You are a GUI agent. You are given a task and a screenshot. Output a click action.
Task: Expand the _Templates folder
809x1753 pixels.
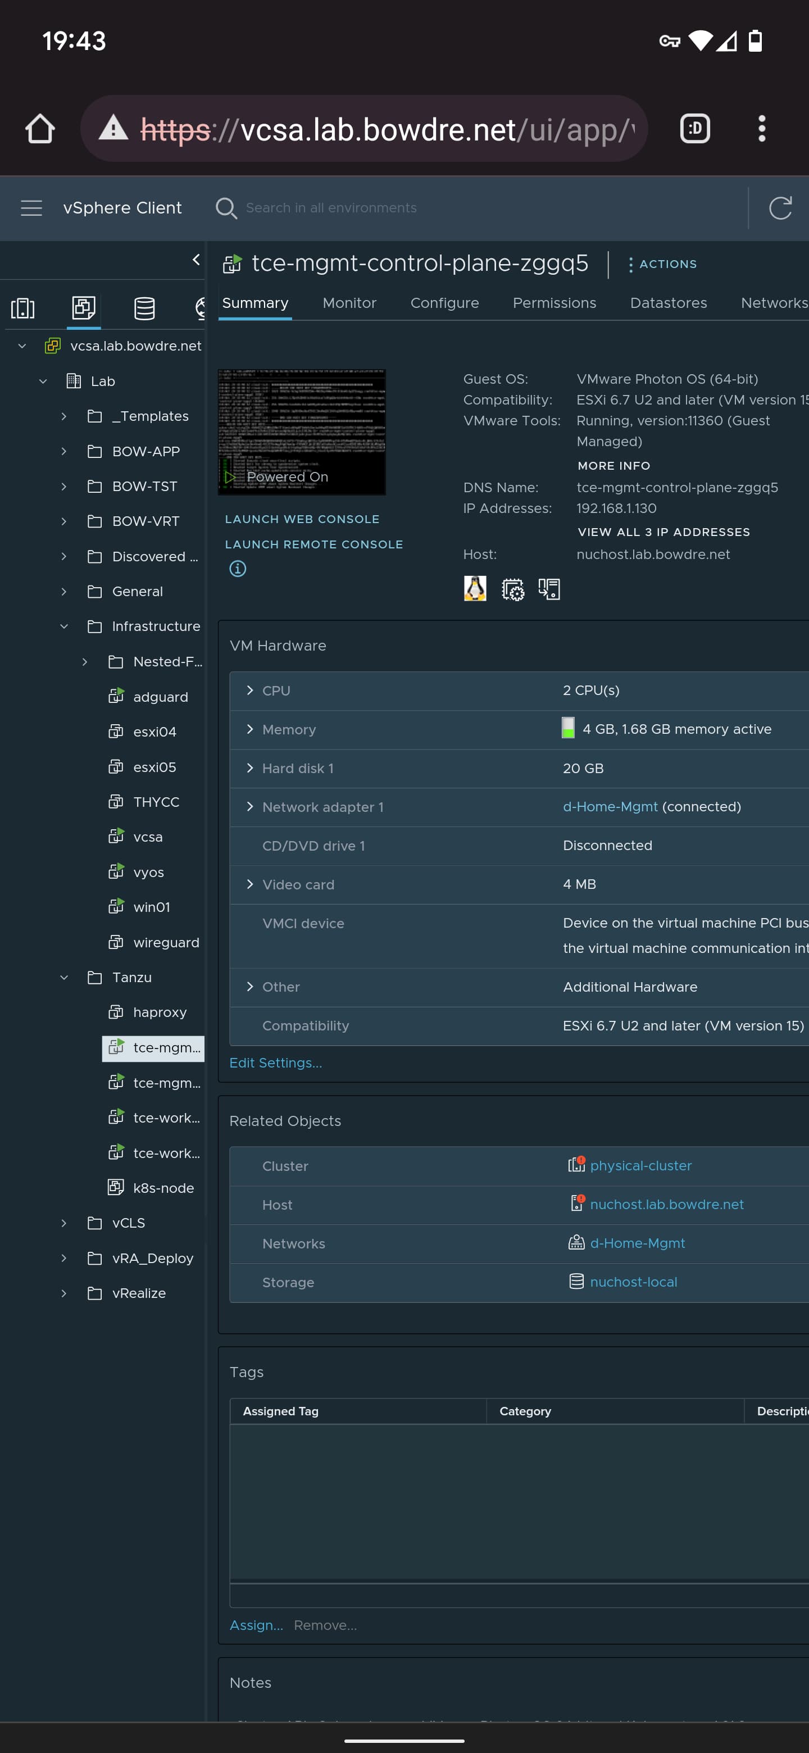point(64,416)
